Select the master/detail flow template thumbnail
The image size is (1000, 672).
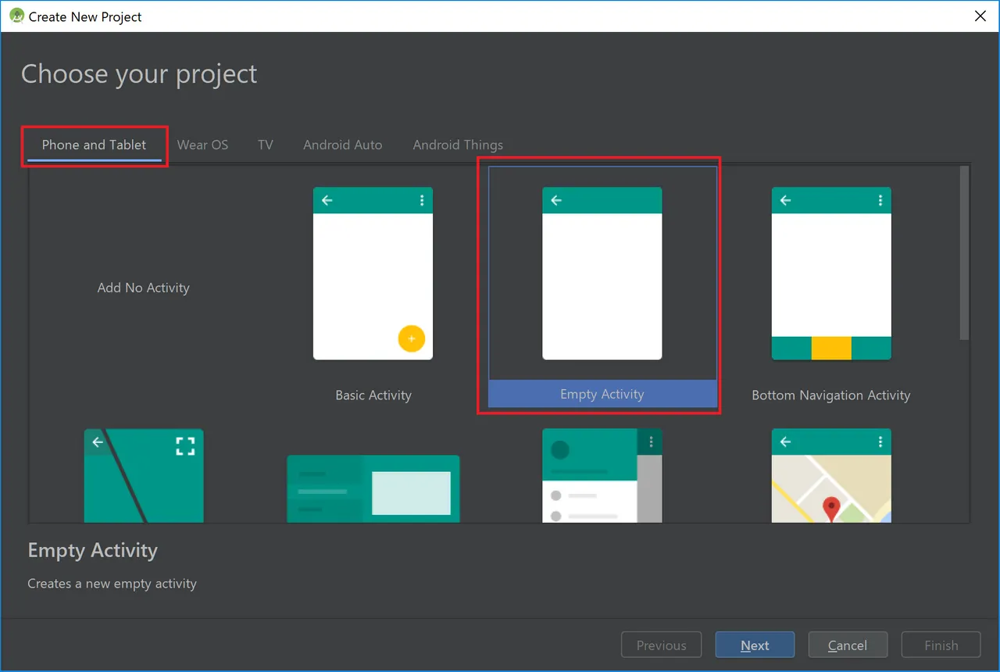373,488
